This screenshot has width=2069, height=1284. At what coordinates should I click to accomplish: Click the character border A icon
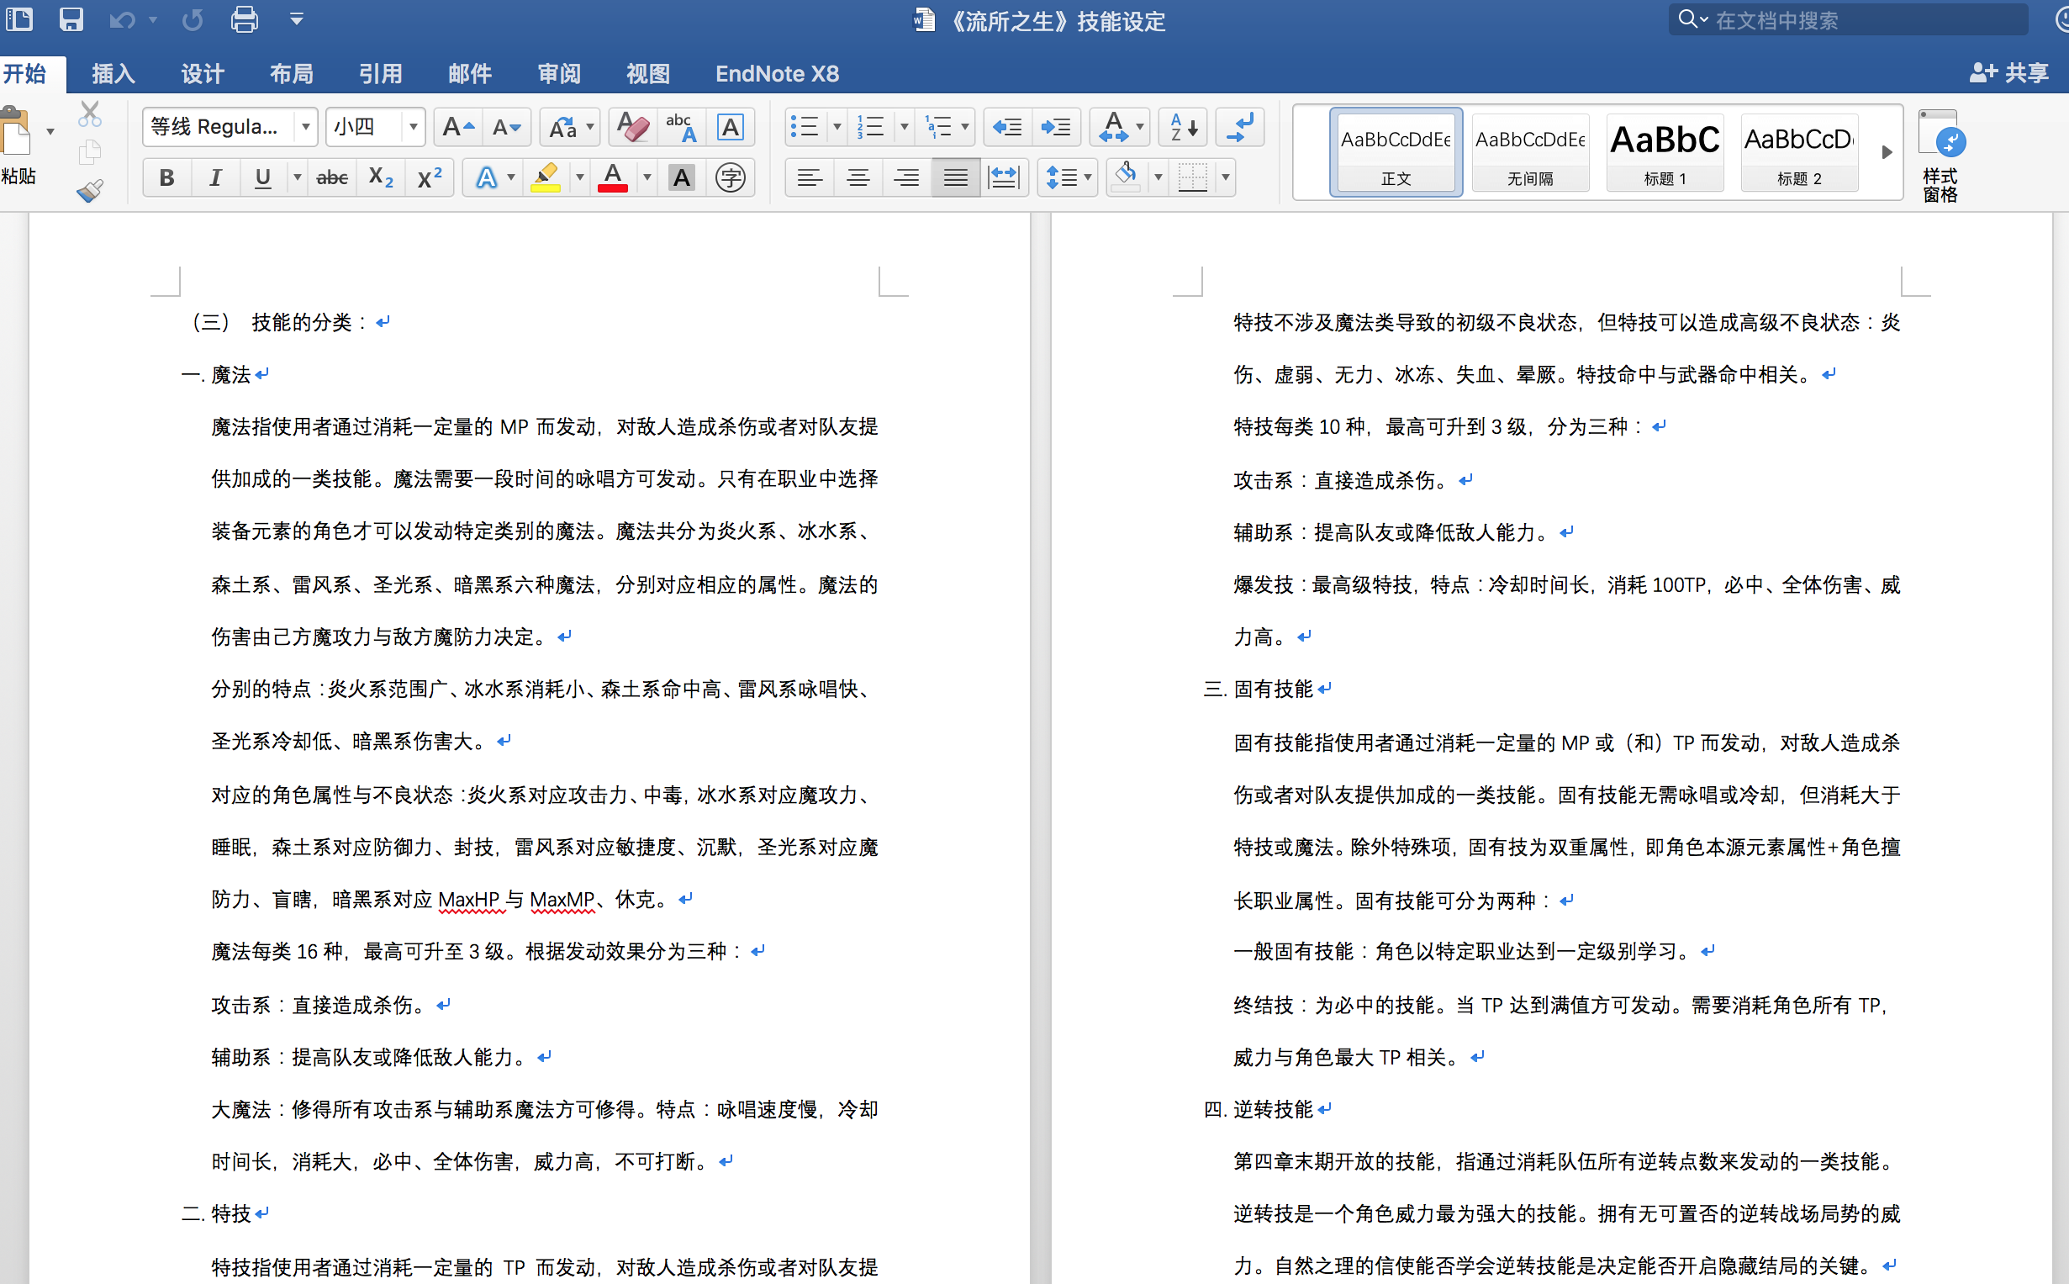pyautogui.click(x=731, y=127)
